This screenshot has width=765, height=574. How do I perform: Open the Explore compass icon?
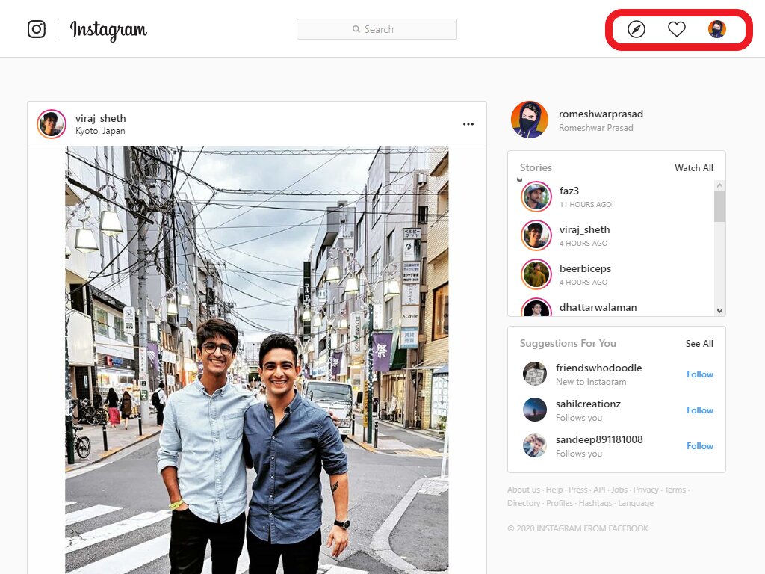637,29
